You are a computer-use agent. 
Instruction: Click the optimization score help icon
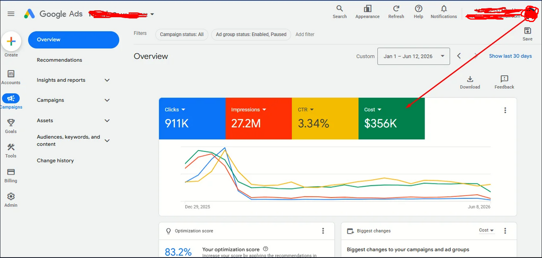click(x=266, y=249)
